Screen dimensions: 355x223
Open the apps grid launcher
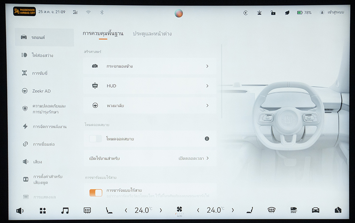[43, 211]
